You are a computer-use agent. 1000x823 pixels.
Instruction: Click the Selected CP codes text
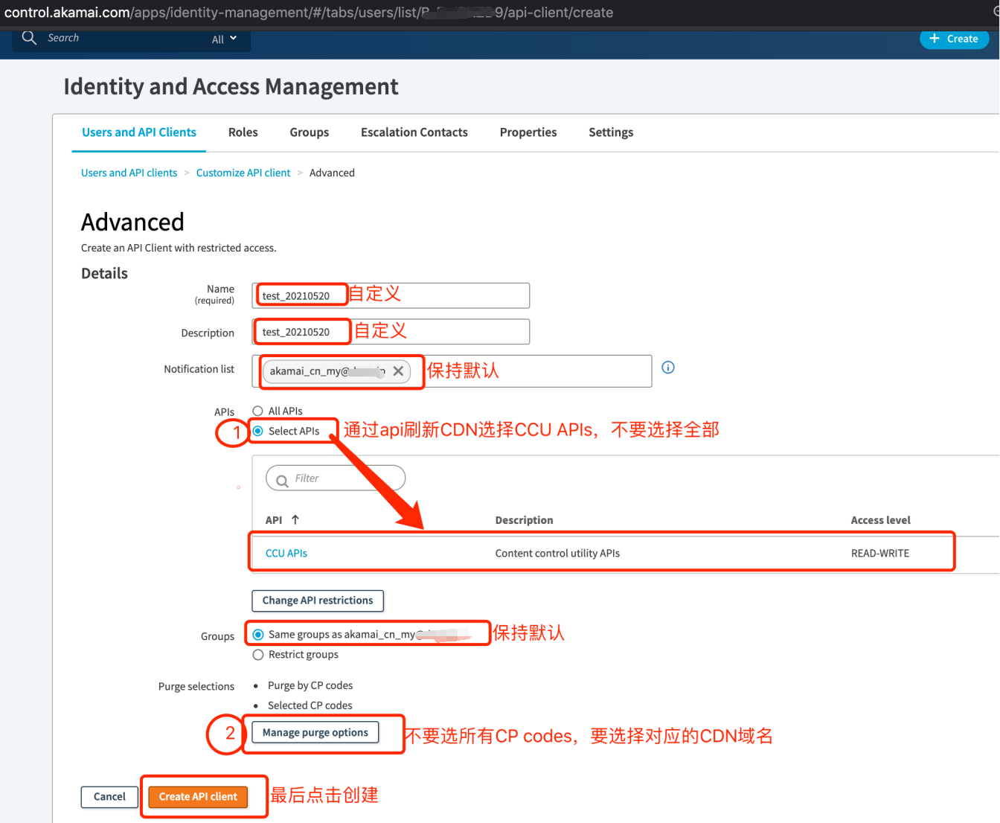coord(310,705)
